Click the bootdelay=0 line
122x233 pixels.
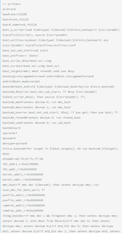(11, 128)
